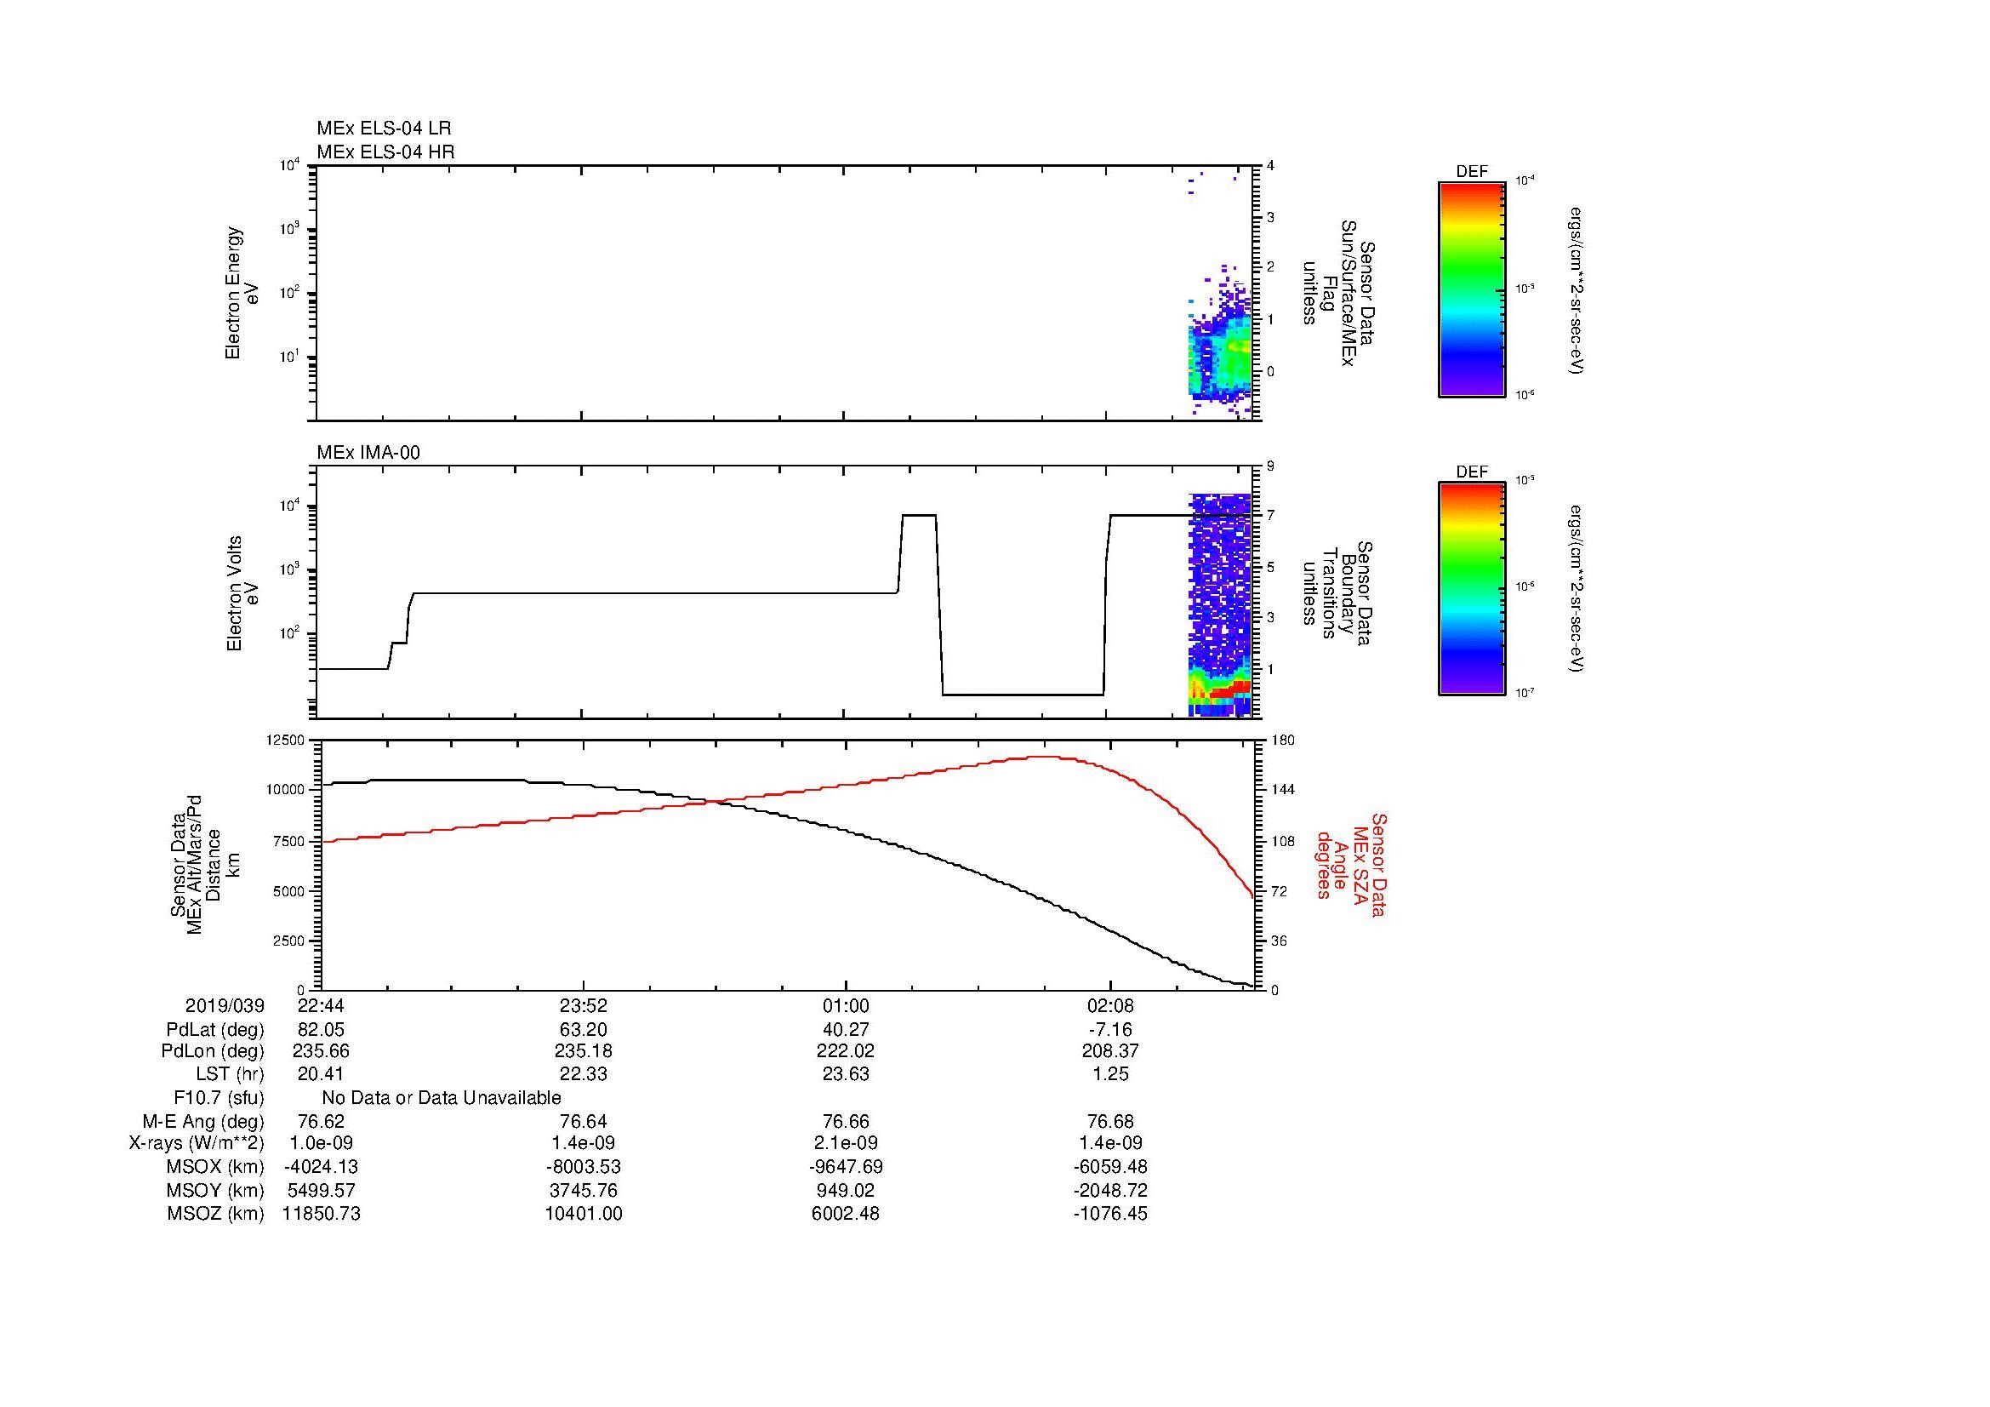Click the X-rays value '2.1e-09'
The height and width of the screenshot is (1407, 1990).
click(x=845, y=1143)
